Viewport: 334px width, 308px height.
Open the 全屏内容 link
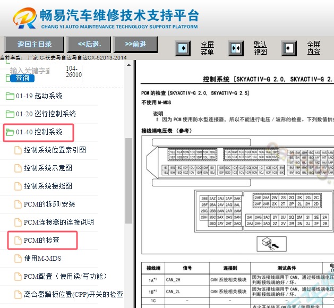coord(313,48)
